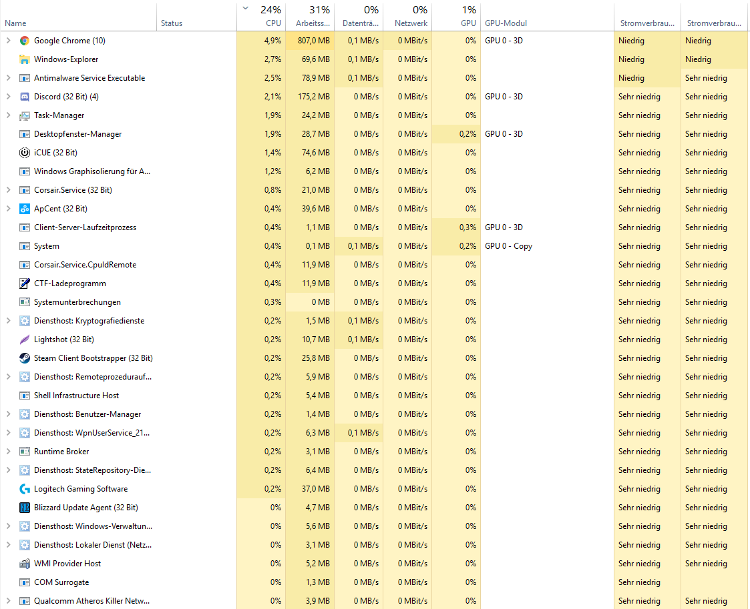Click the iCUE power-symbol icon
Viewport: 750px width, 609px height.
pos(25,153)
